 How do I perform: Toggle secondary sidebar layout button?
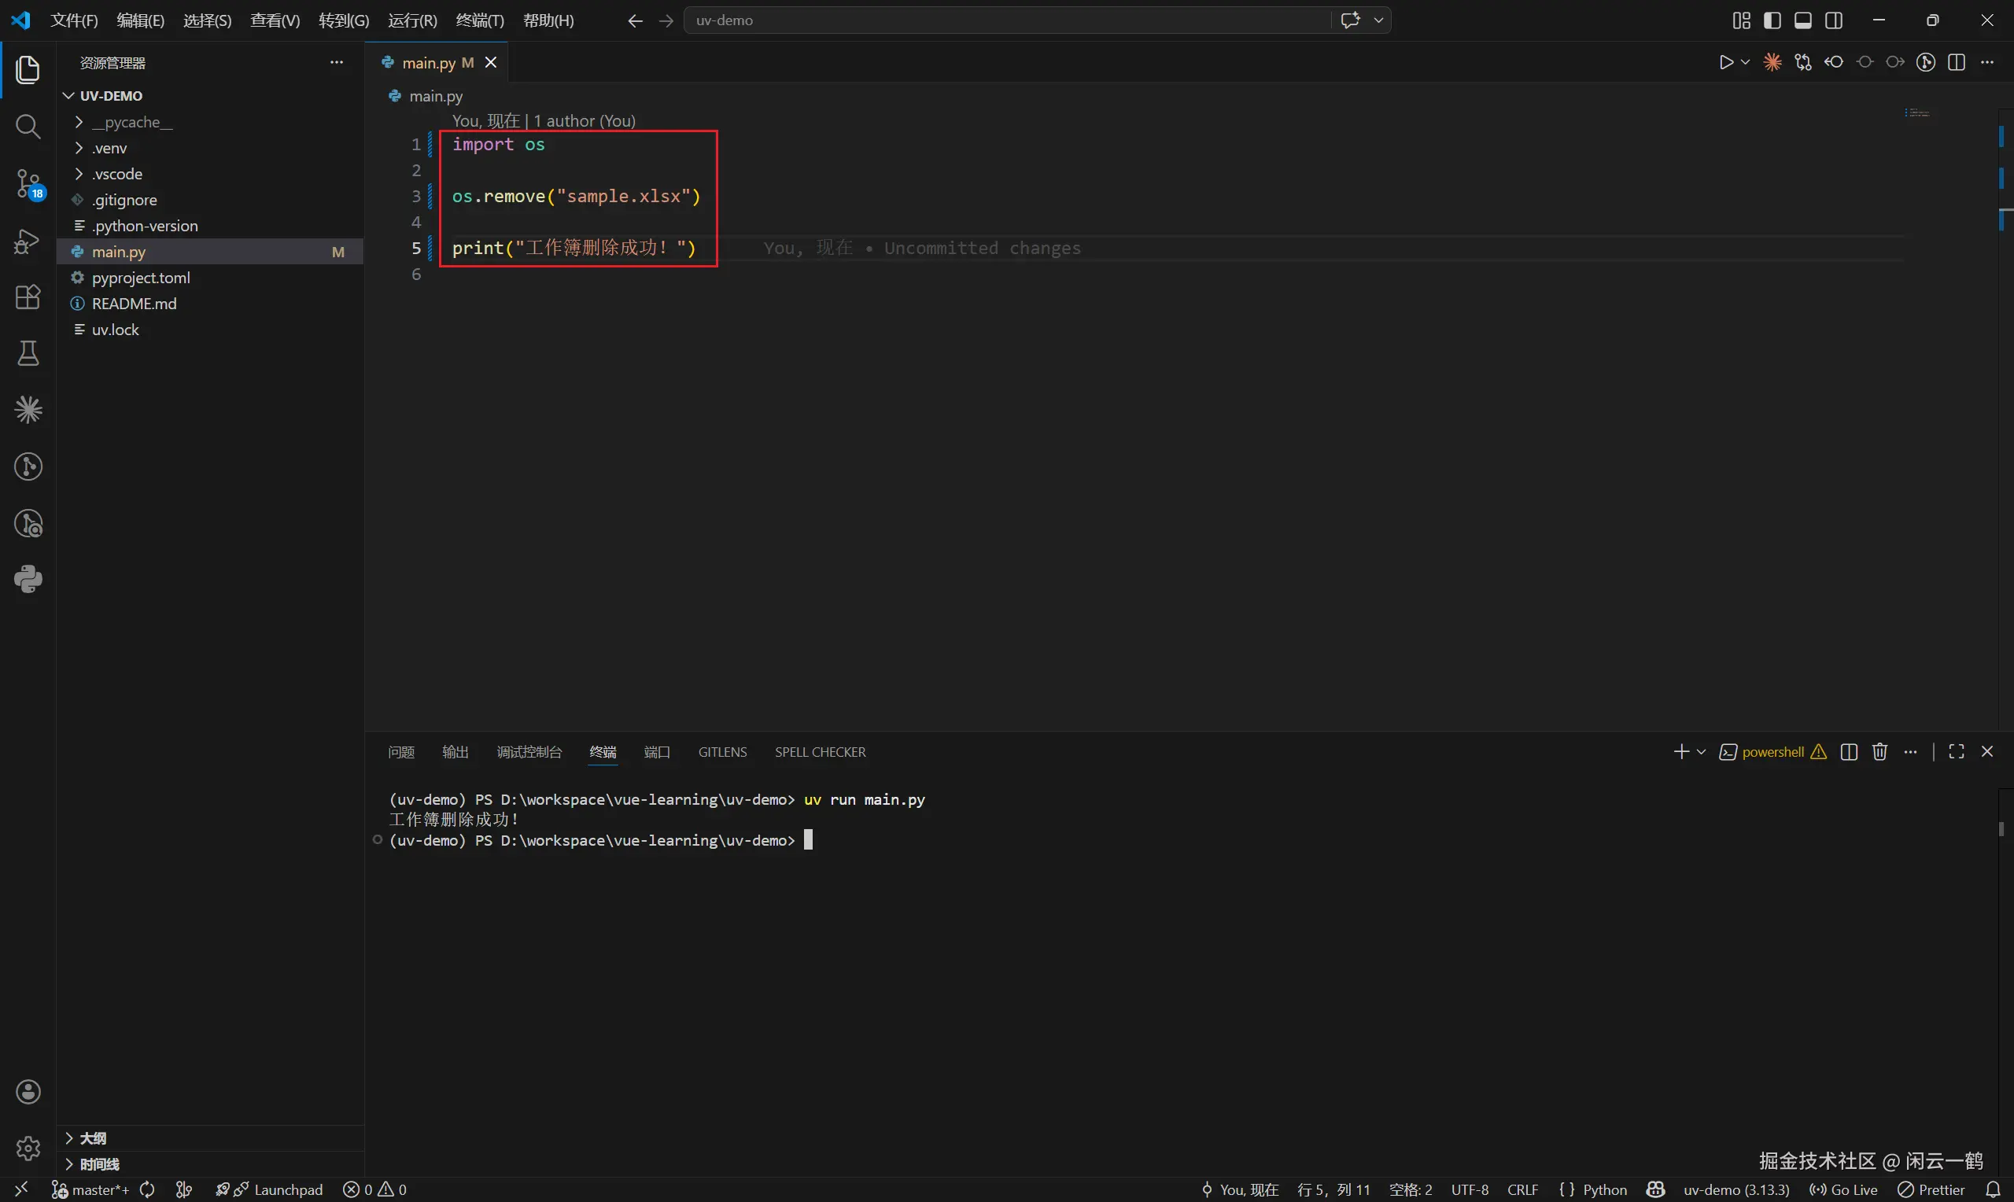pos(1834,20)
